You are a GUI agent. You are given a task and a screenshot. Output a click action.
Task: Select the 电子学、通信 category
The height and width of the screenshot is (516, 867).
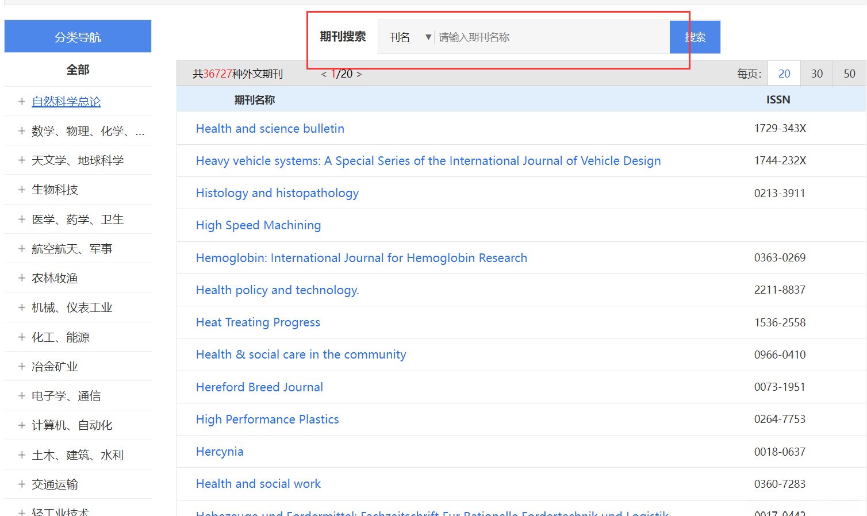(66, 396)
